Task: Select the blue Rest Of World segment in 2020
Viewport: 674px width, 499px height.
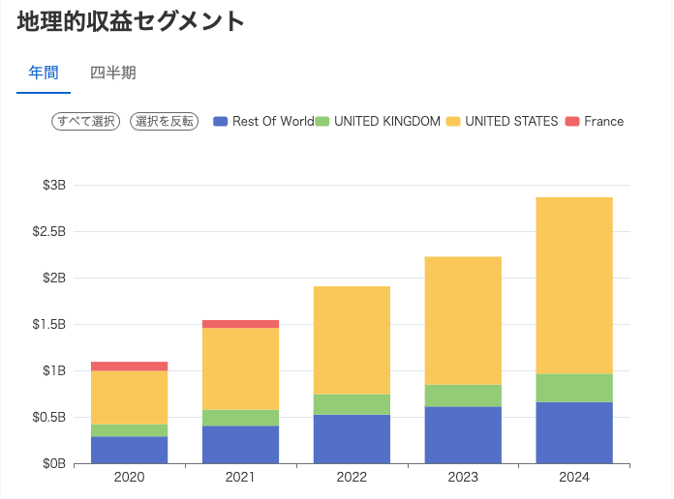Action: (x=130, y=450)
